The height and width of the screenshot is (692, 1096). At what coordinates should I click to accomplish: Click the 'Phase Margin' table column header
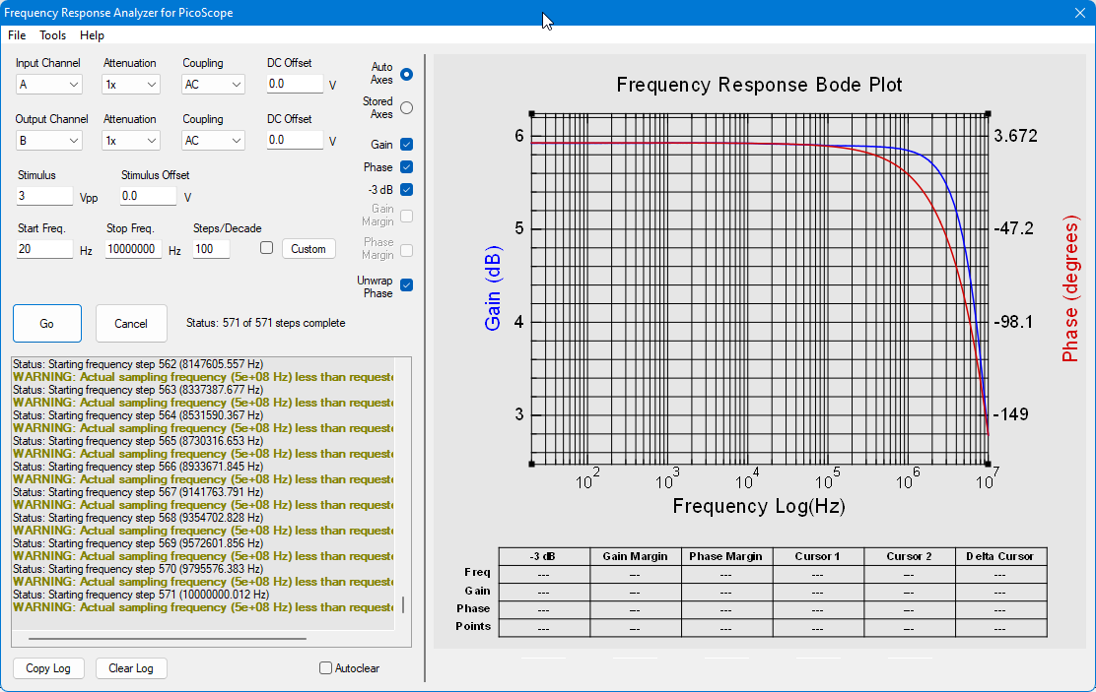click(726, 556)
